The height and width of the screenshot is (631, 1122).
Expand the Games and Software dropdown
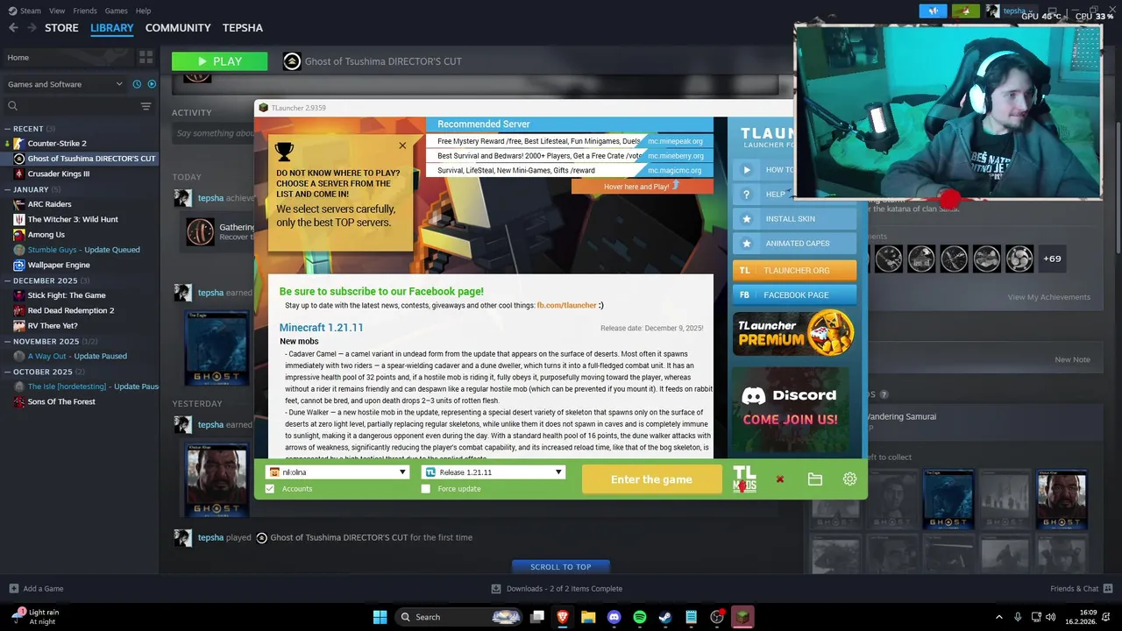point(65,84)
